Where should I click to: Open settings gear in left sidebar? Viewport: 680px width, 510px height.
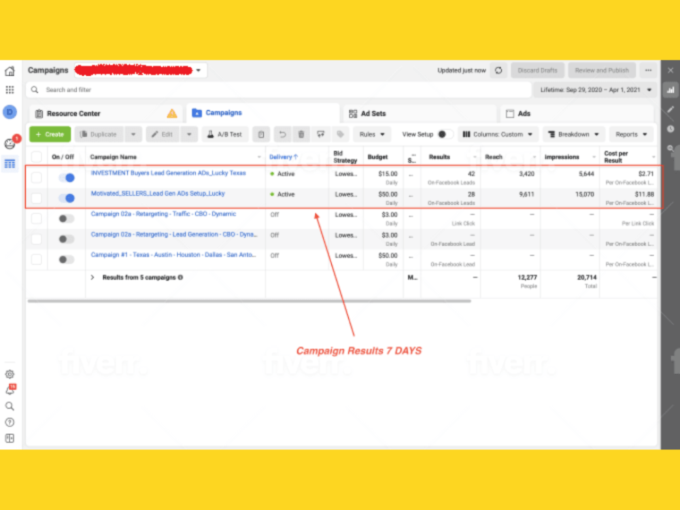10,374
